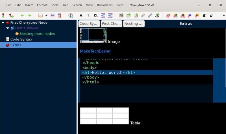Click the add subnode icon
Viewport: 226px width, 134px height.
[x=11, y=16]
